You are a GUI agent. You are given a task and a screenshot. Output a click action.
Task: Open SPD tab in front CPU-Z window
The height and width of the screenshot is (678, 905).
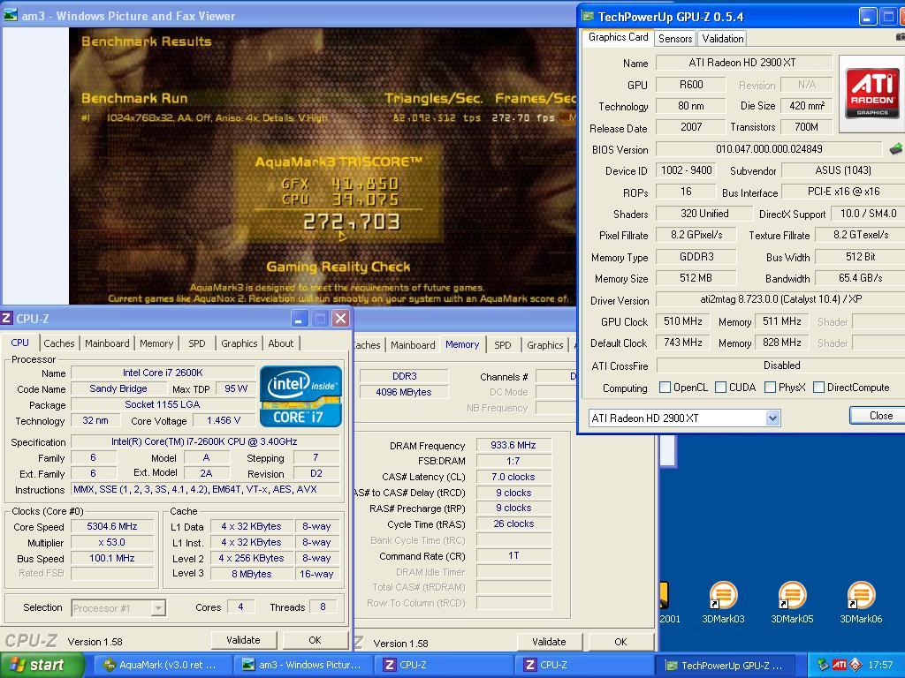coord(197,343)
